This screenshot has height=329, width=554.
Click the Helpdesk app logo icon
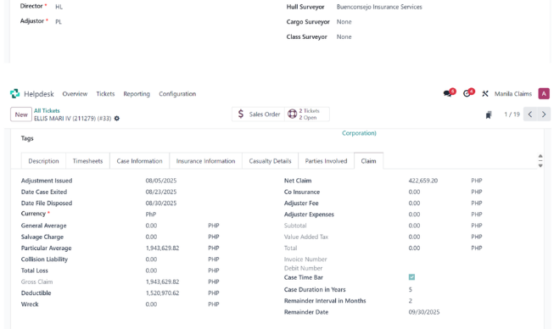[x=14, y=93]
